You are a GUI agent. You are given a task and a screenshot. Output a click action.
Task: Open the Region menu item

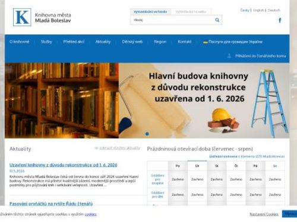[160, 41]
